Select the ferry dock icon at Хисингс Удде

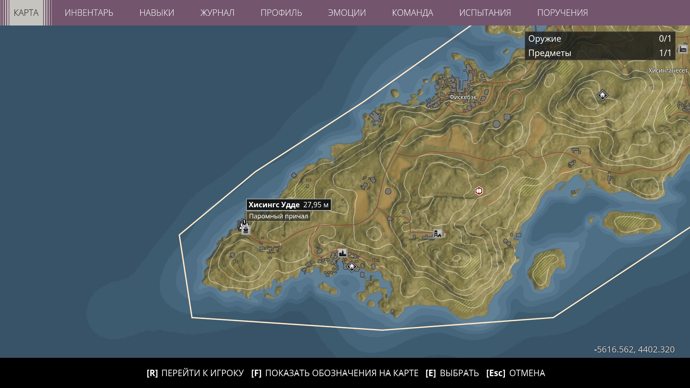246,230
